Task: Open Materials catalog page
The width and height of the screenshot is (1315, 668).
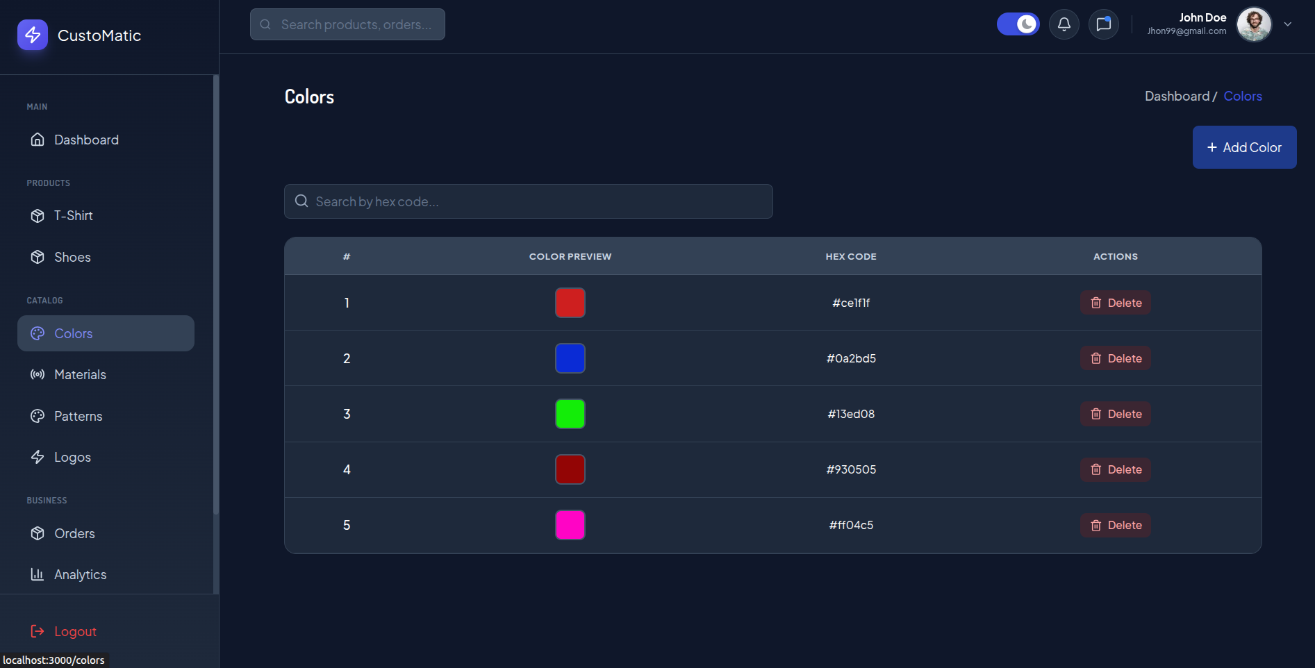Action: 106,374
